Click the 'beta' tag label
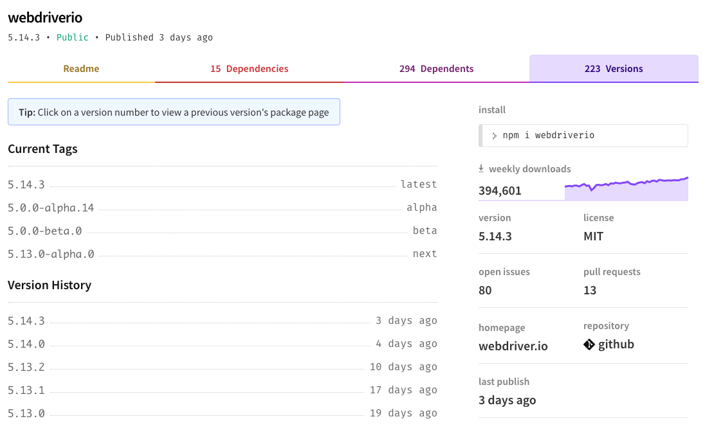Image resolution: width=705 pixels, height=428 pixels. coord(425,231)
